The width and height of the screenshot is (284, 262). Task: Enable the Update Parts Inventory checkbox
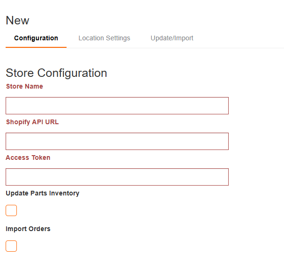coord(11,210)
